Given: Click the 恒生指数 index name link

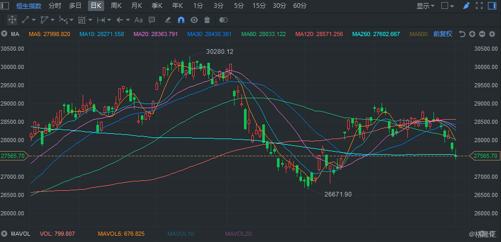Looking at the screenshot, I should tap(29, 6).
